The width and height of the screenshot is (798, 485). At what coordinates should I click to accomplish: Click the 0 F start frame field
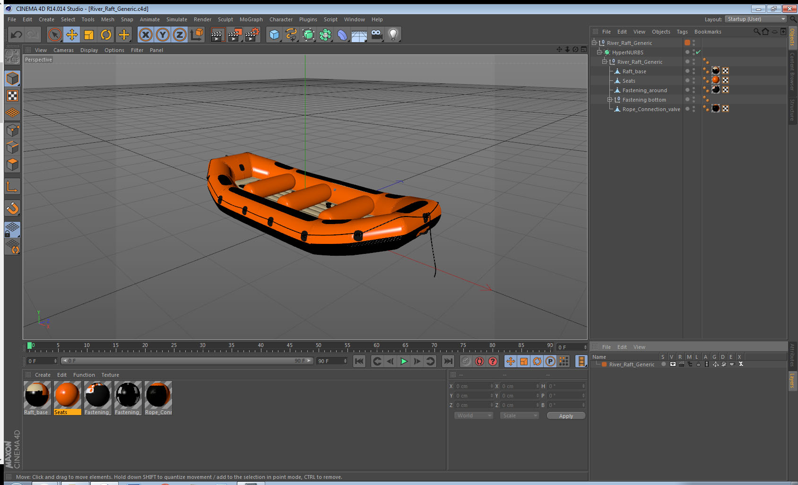coord(42,361)
